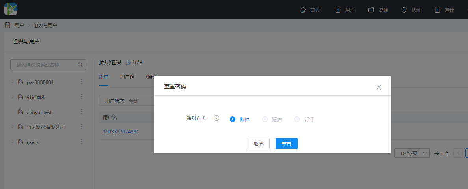Click the building icon of zhuyuntest
Viewport: 468px width, 189px height.
(21, 112)
